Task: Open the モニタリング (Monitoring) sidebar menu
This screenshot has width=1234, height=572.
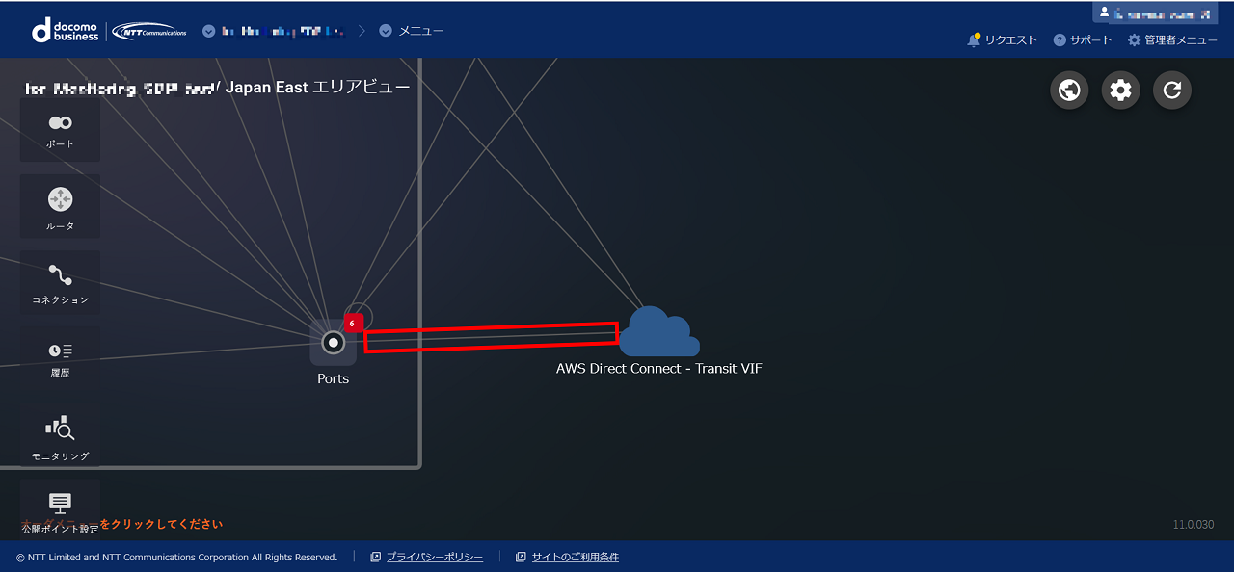Action: [x=60, y=435]
